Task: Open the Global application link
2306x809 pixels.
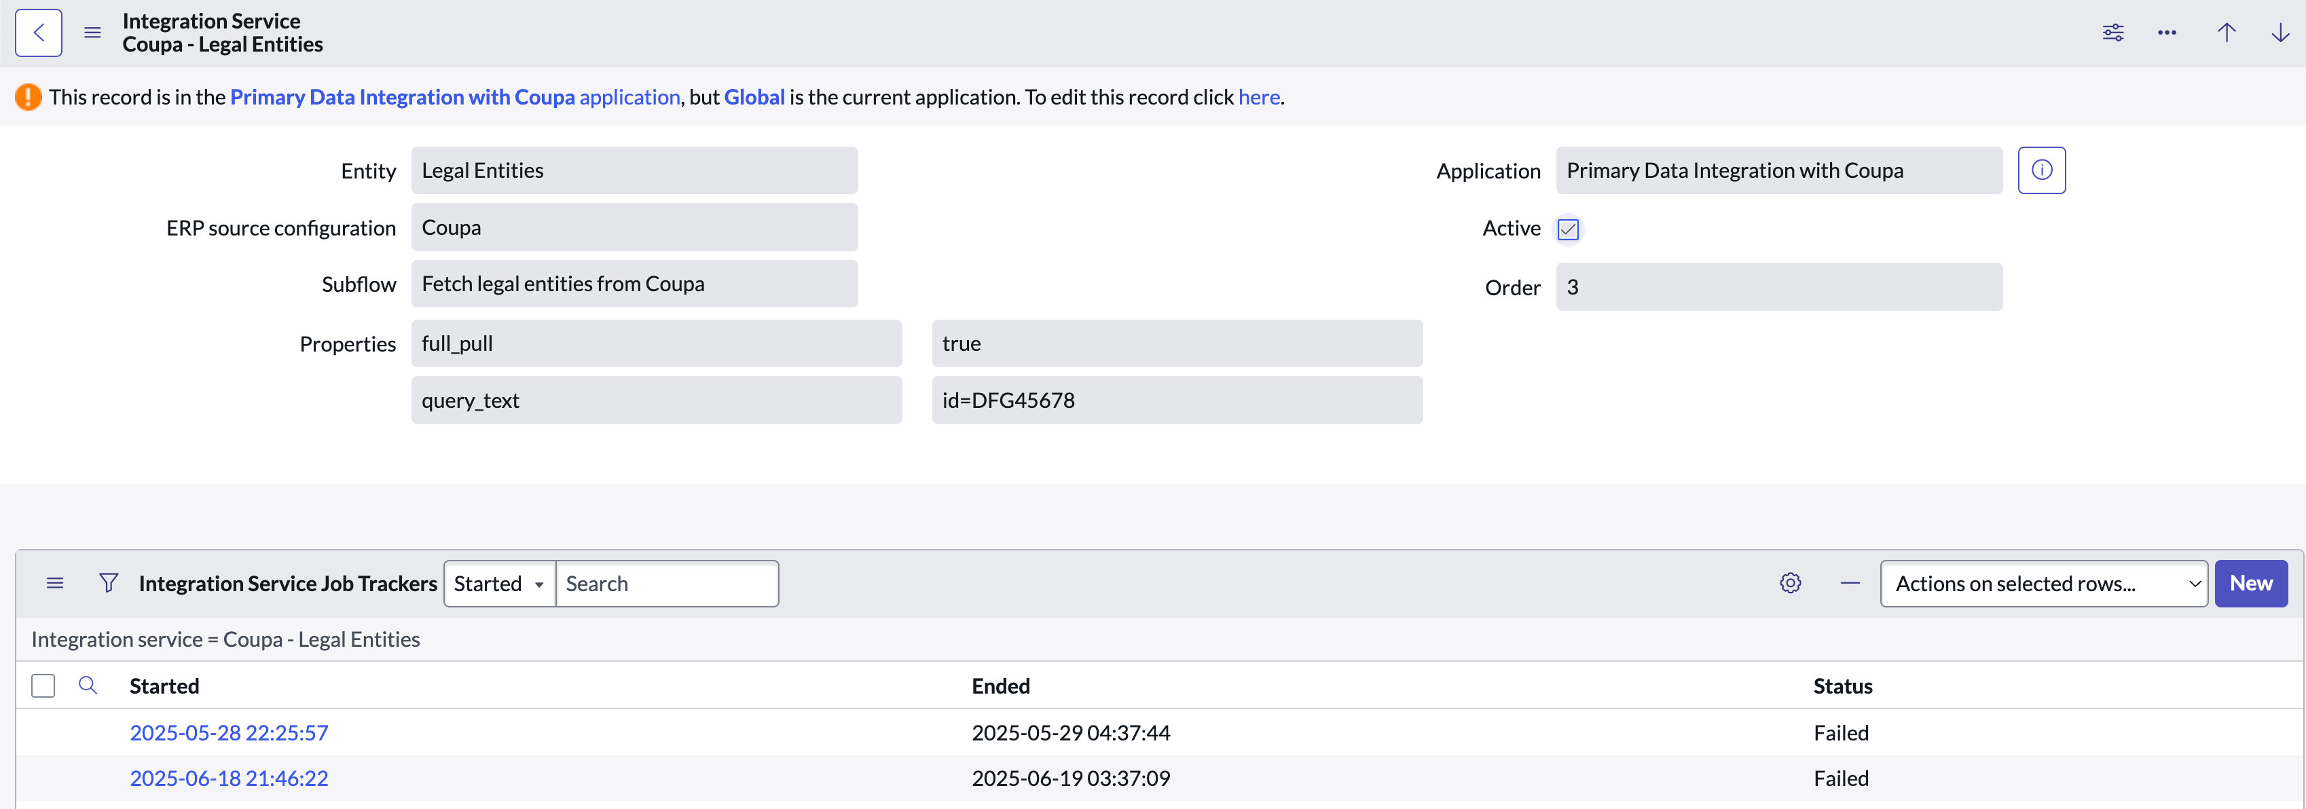Action: 754,96
